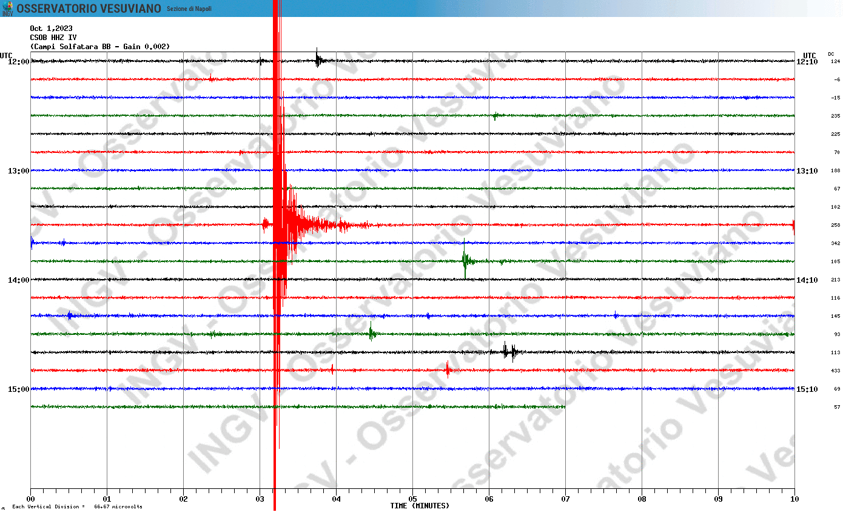Click the black seismic event on the 12:00 trace
843x515 pixels.
point(319,59)
